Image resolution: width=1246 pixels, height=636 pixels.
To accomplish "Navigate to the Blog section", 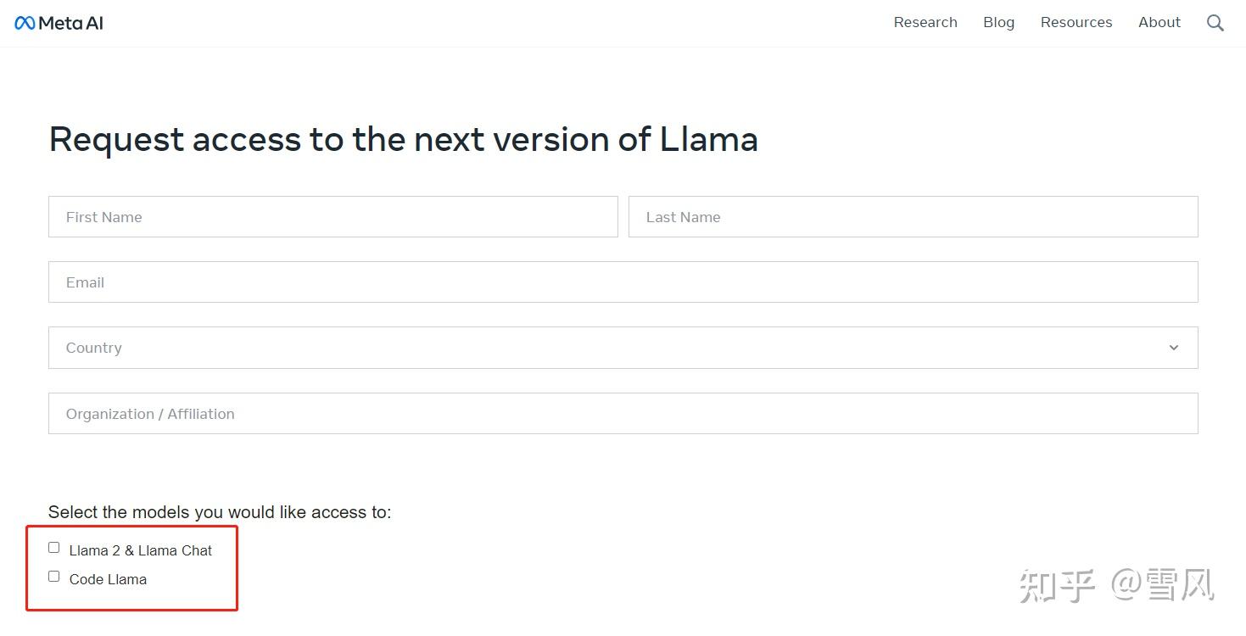I will pyautogui.click(x=997, y=22).
